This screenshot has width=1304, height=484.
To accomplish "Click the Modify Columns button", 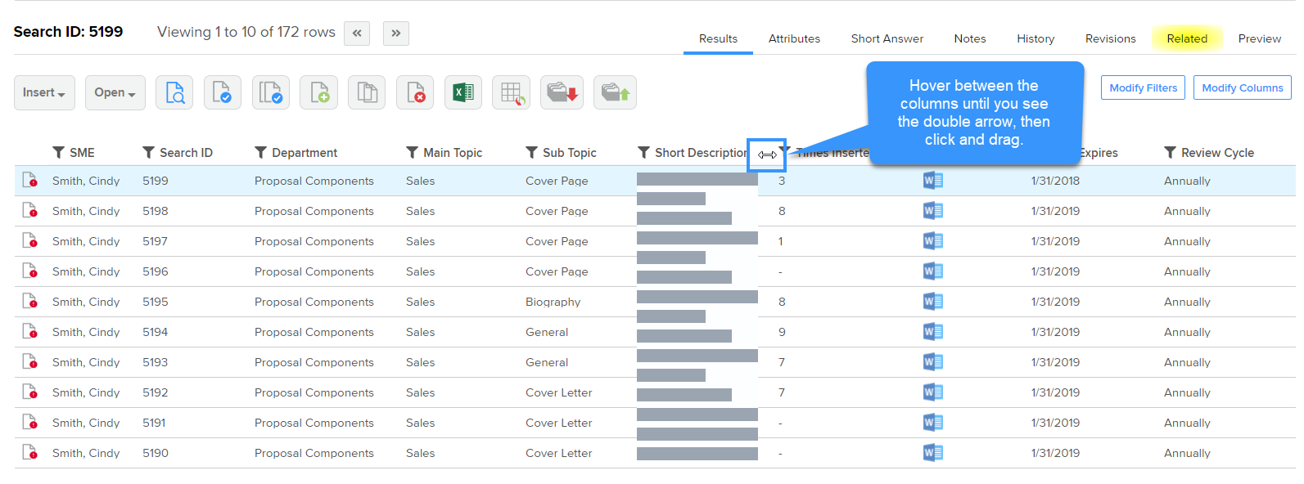I will [x=1243, y=87].
